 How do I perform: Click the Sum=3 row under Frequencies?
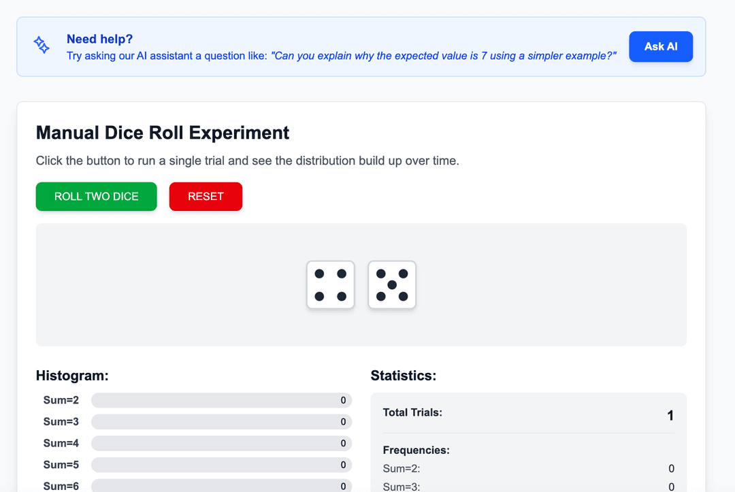click(528, 487)
